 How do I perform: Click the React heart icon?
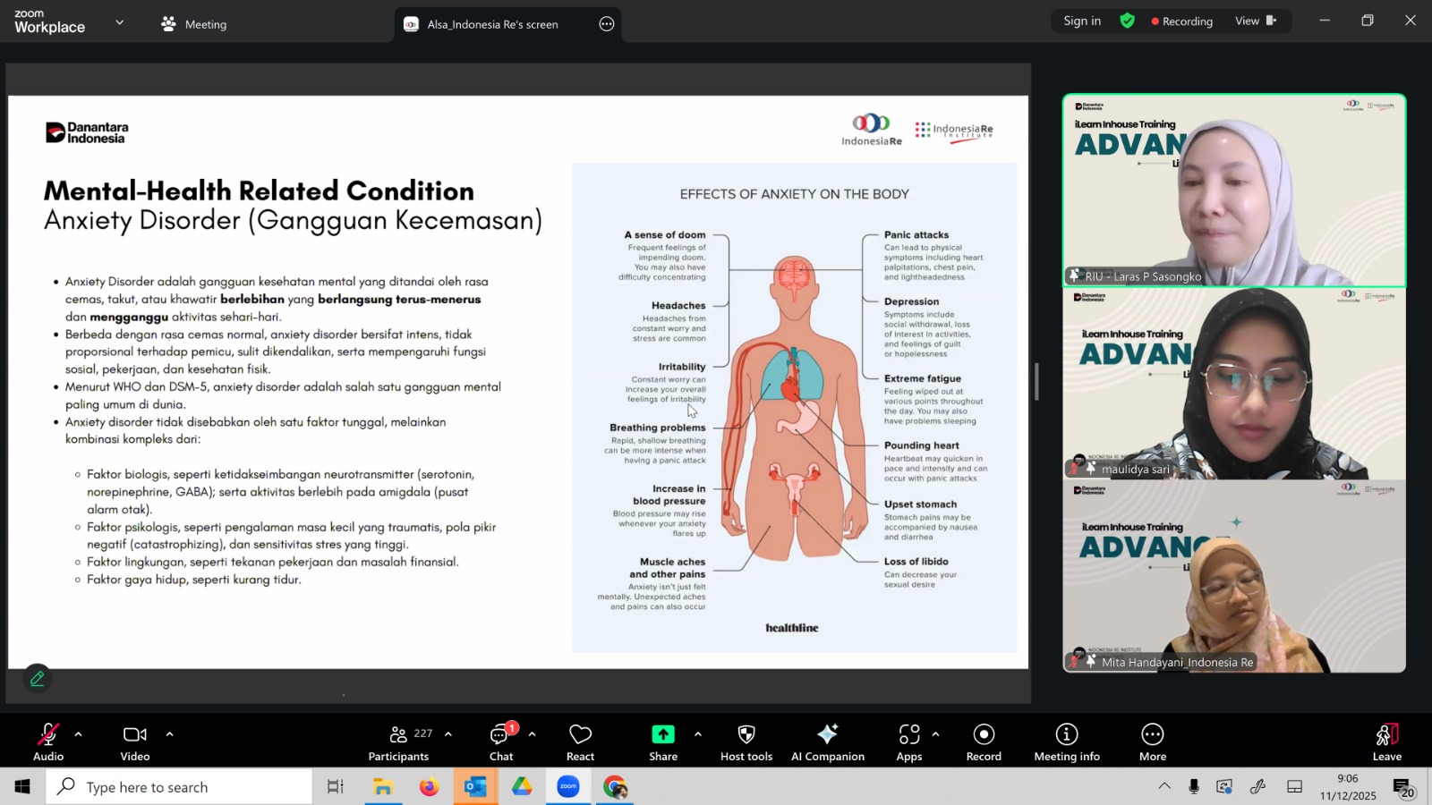pos(580,735)
